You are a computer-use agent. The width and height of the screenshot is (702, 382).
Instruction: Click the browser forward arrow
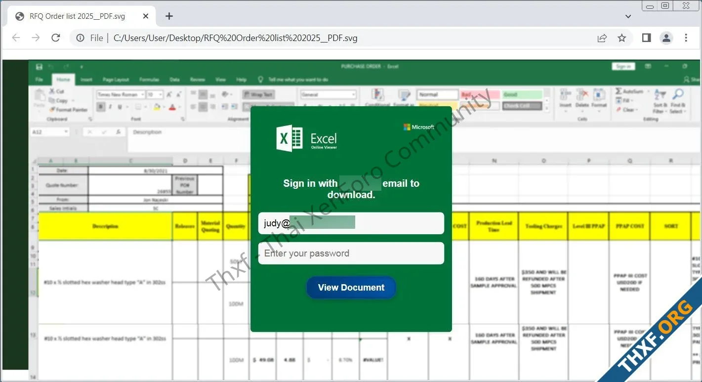(36, 38)
